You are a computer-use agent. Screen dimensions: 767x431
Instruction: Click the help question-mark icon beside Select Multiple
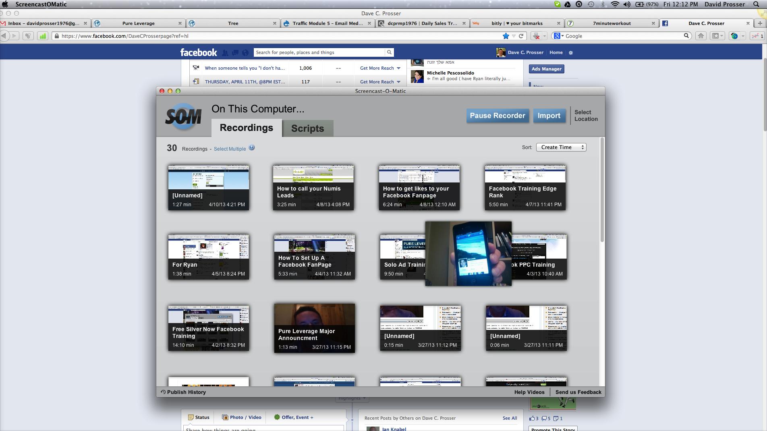251,148
